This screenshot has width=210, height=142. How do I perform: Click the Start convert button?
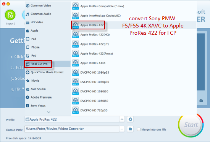191,125
